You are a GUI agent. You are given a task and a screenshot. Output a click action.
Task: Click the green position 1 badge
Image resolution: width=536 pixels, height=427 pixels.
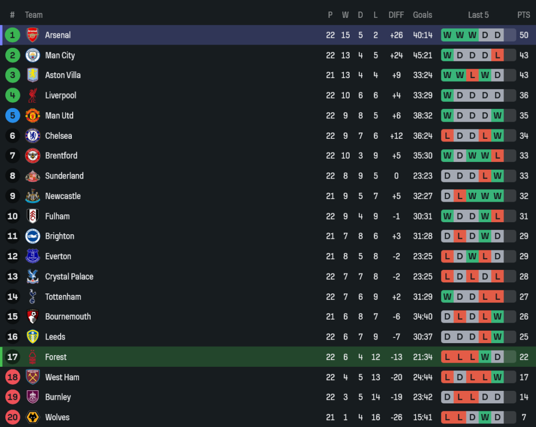click(x=13, y=35)
